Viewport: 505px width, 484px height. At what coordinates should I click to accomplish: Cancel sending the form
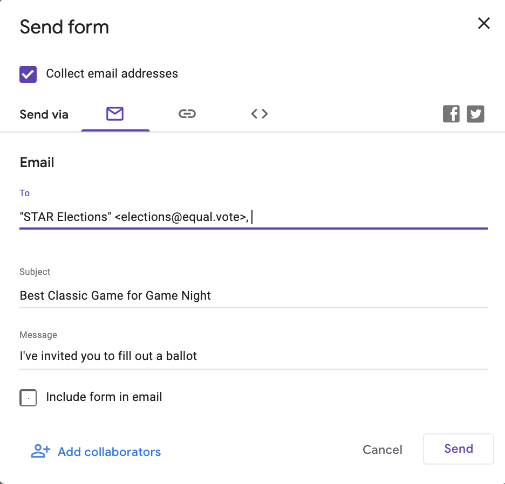(383, 450)
